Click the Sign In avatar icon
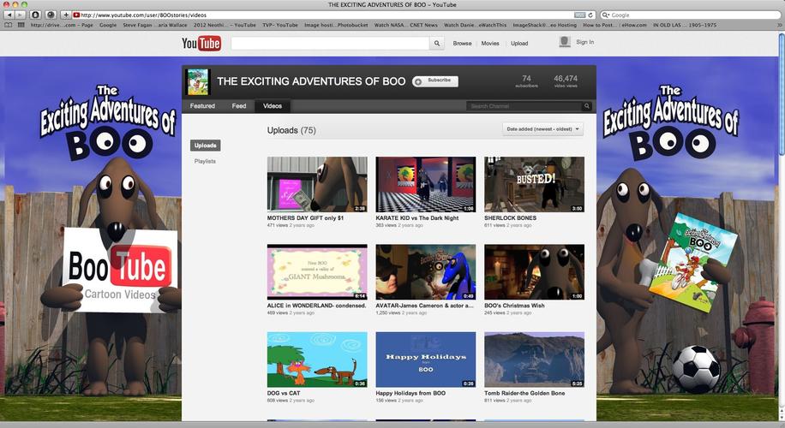This screenshot has width=785, height=428. click(565, 42)
